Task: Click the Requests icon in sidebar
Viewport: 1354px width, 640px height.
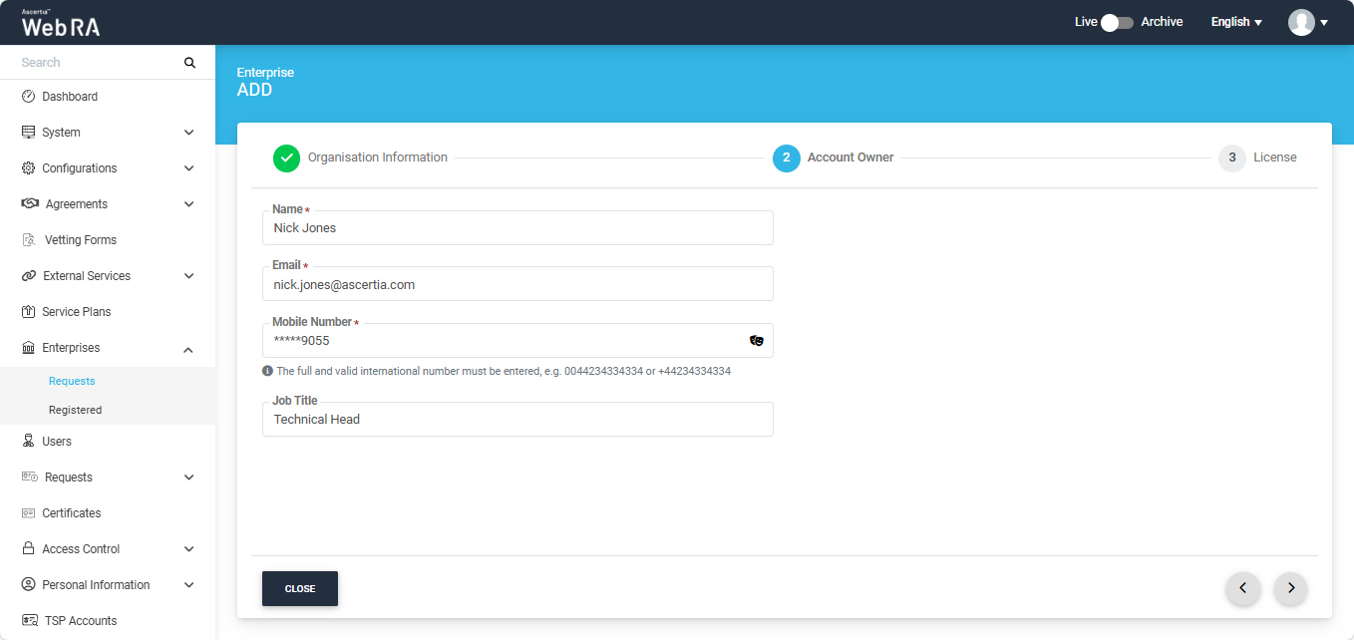Action: tap(30, 478)
